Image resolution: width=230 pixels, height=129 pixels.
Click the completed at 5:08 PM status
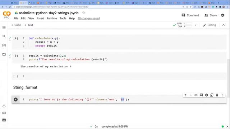(x=115, y=126)
